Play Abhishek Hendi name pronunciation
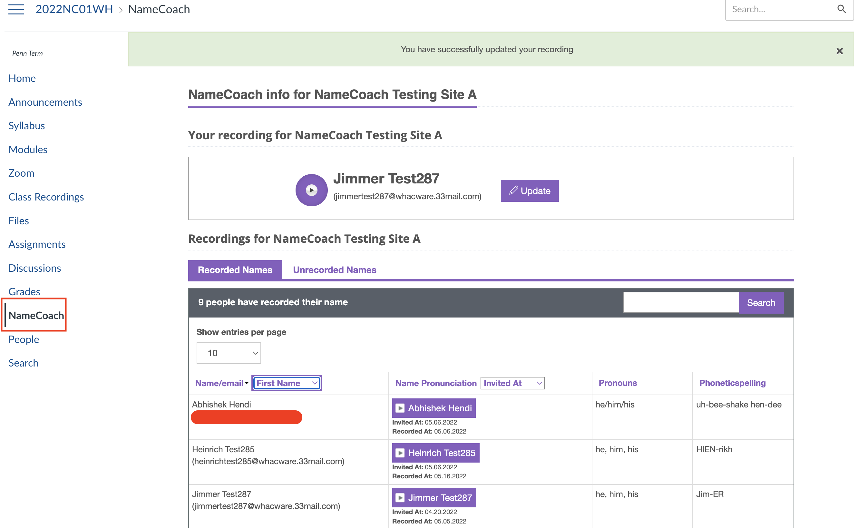The height and width of the screenshot is (528, 858). 434,408
